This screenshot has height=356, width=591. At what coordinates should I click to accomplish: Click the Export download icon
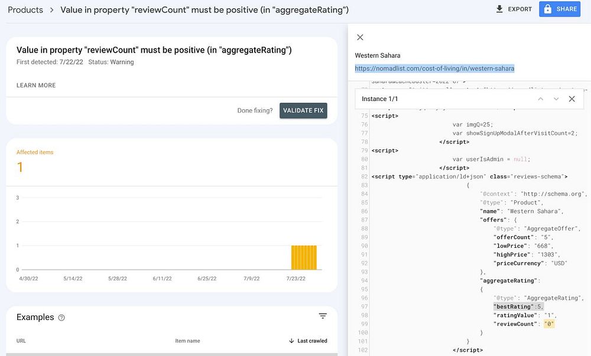499,9
